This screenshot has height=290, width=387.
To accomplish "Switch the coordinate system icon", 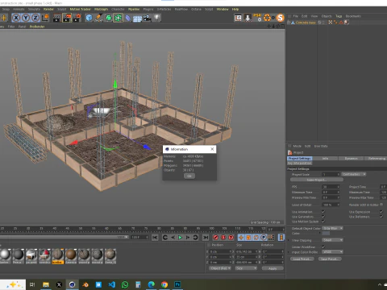I will pyautogui.click(x=46, y=18).
